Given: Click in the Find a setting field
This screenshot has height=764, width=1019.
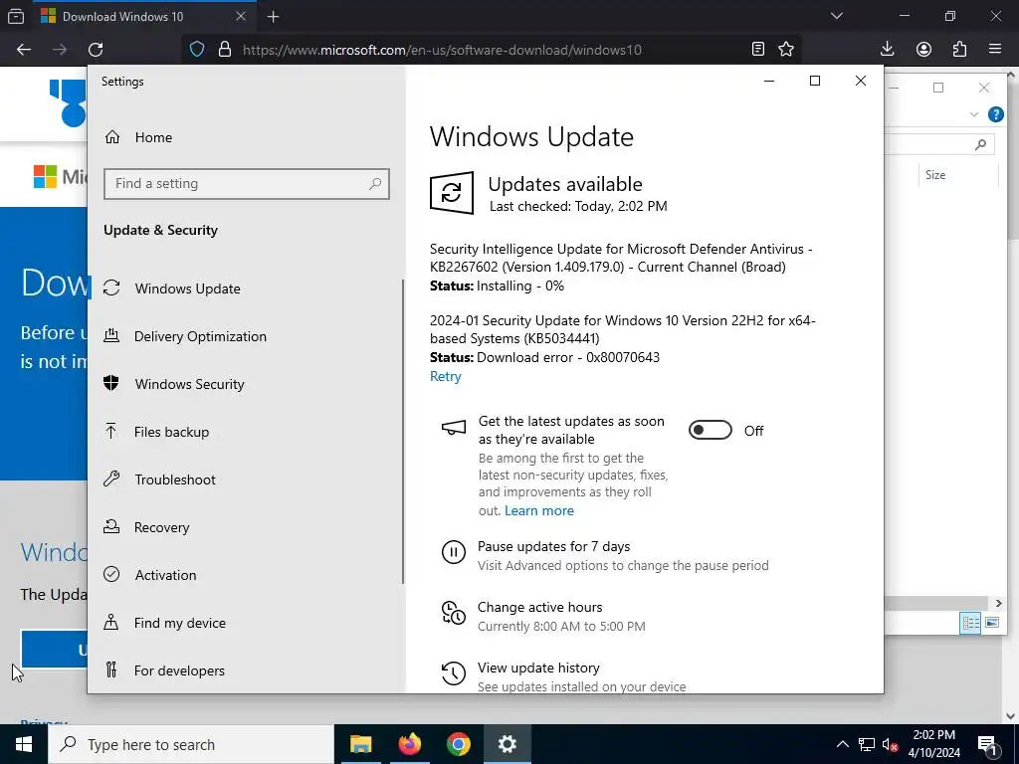Looking at the screenshot, I should 247,184.
